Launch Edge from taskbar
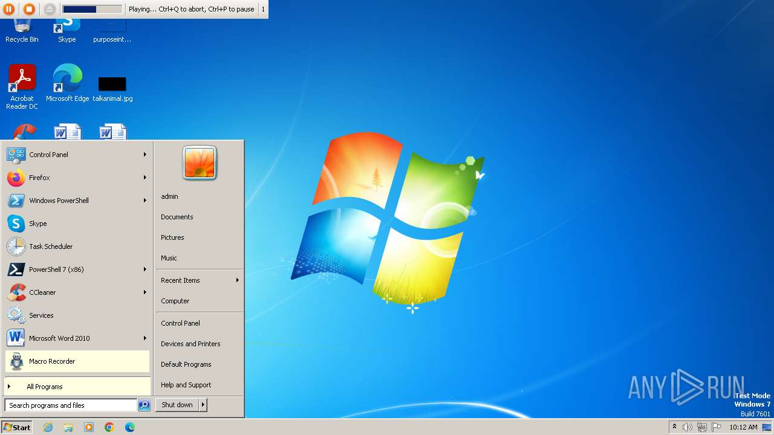Viewport: 774px width, 435px height. [130, 427]
